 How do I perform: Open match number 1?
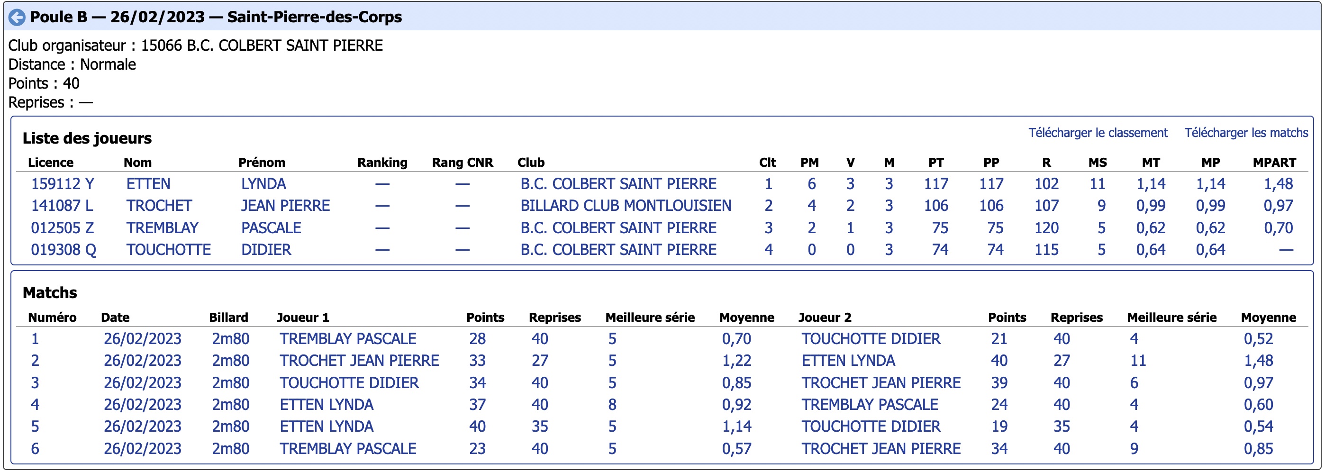pos(35,339)
